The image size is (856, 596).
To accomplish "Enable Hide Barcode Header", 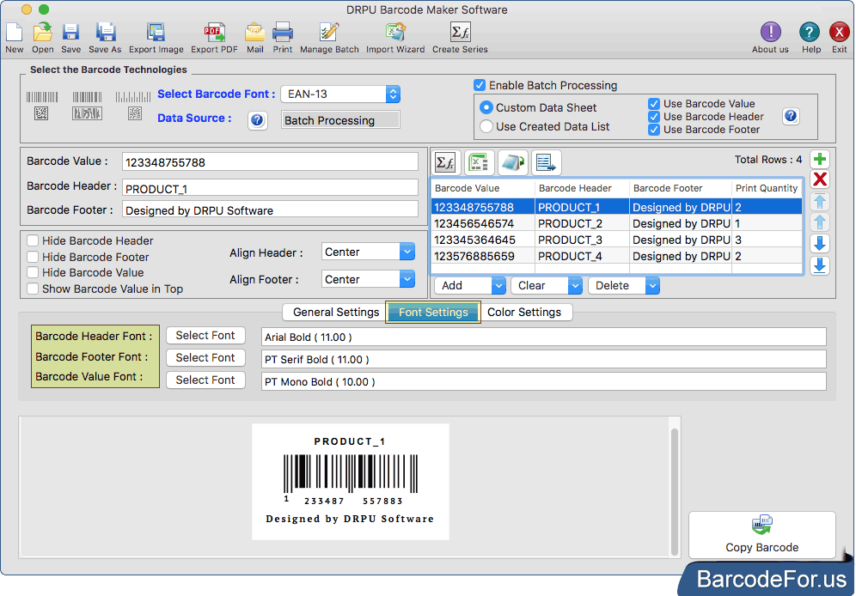I will (33, 240).
